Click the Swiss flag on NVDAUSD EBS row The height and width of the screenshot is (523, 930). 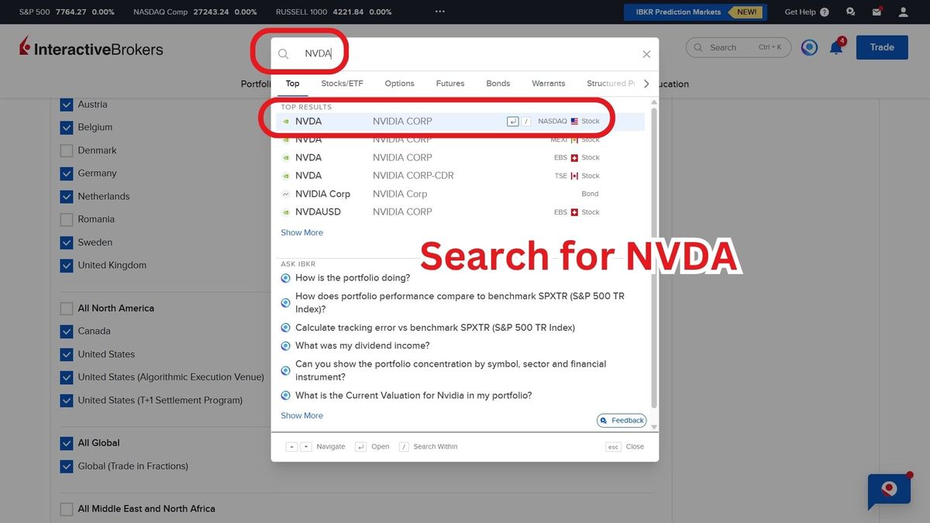point(574,212)
